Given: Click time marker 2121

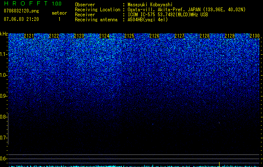Looking at the screenshot, I should pyautogui.click(x=29, y=36).
